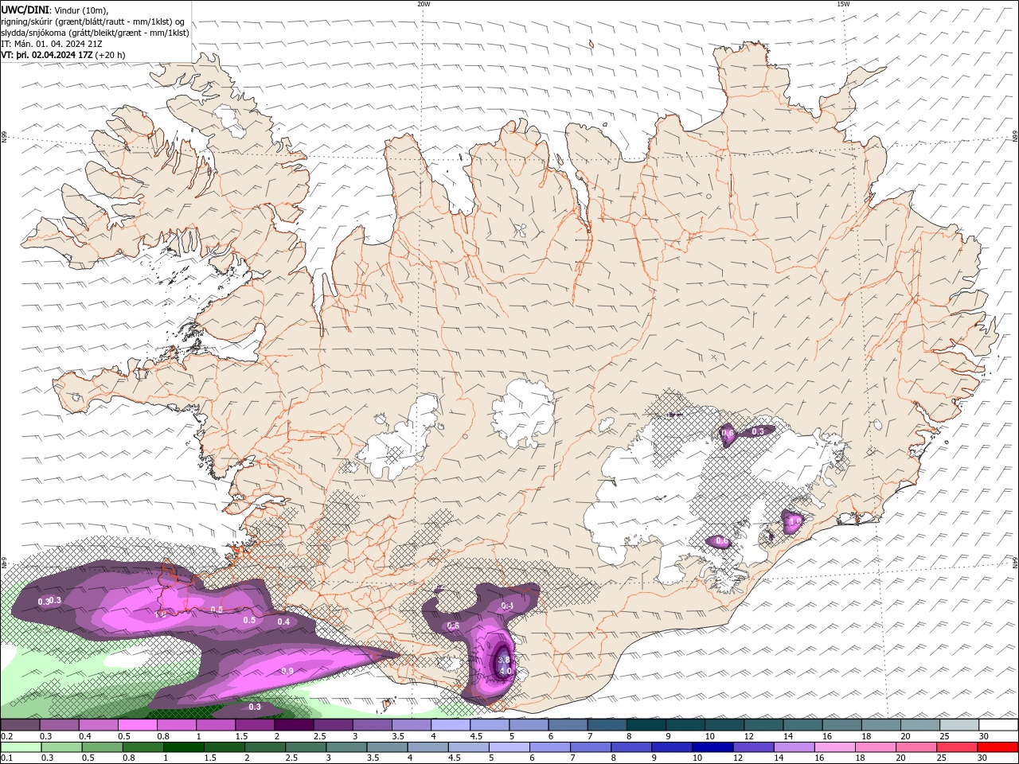Click the 1.5 swatch in upper legend row
This screenshot has height=764, width=1019.
pos(255,725)
